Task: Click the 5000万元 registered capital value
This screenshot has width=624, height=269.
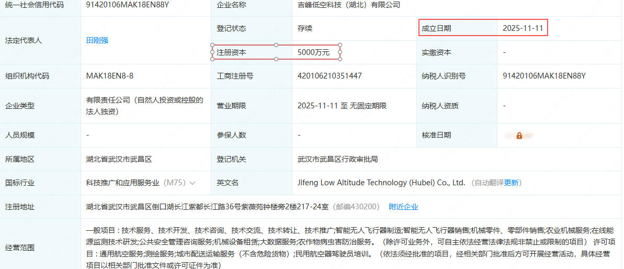Action: [x=313, y=52]
